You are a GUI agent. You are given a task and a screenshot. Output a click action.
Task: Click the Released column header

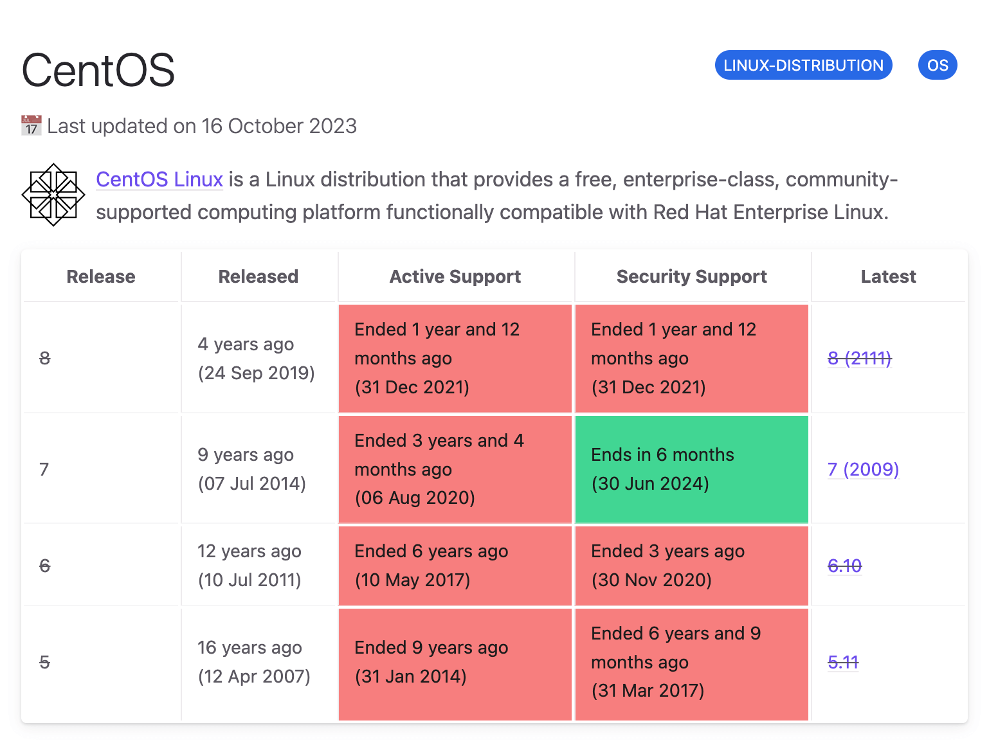259,276
